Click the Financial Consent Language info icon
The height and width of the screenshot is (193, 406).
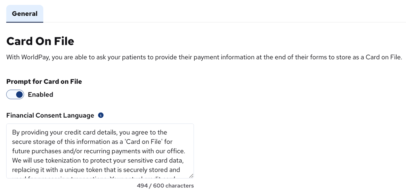101,115
